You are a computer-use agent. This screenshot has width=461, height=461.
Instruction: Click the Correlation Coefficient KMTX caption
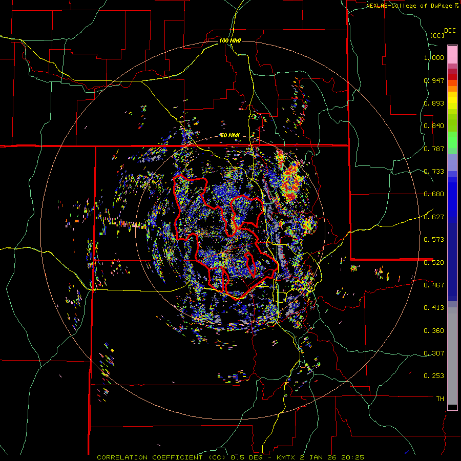[x=230, y=457]
